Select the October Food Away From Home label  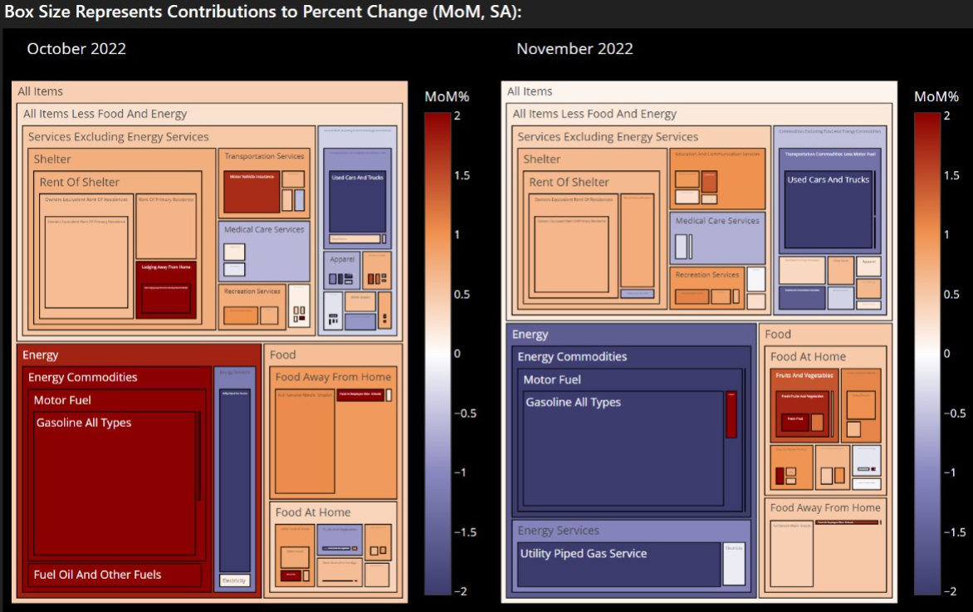333,377
